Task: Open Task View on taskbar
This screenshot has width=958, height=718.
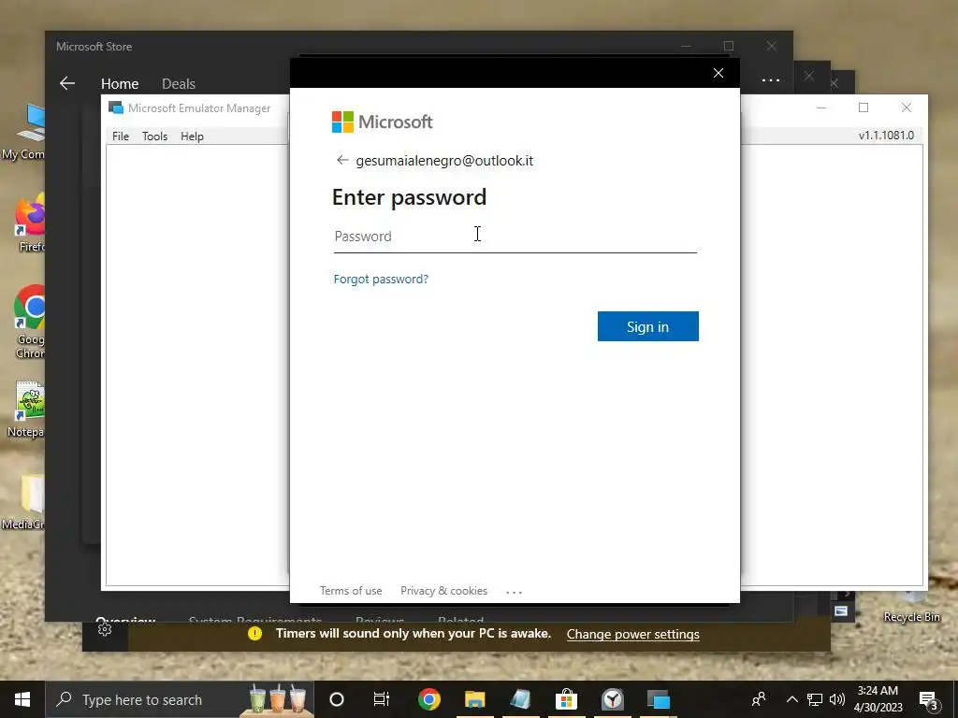Action: click(x=382, y=699)
